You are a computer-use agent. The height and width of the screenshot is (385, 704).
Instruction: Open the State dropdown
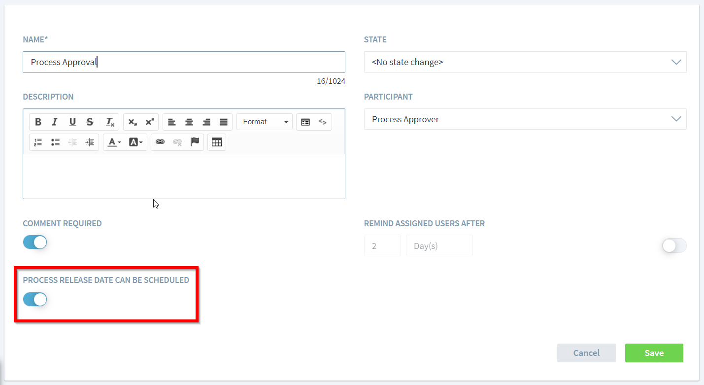coord(525,62)
